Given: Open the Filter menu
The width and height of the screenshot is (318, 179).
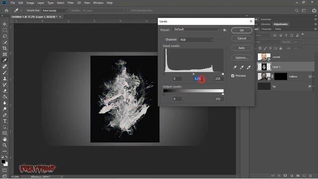Looking at the screenshot, I should [x=71, y=3].
